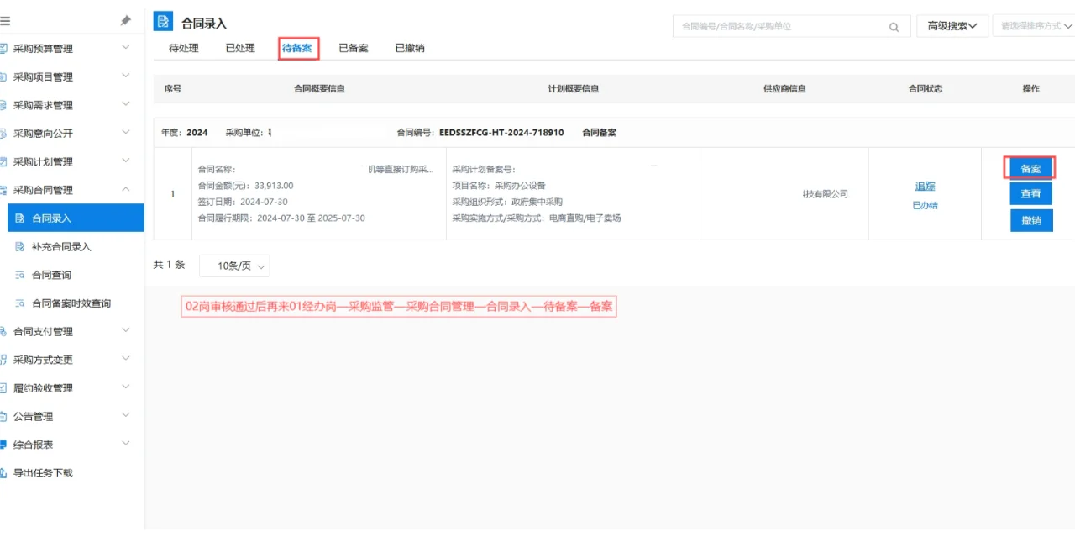The image size is (1075, 537).
Task: Click the 合同录入 page title icon
Action: [x=163, y=22]
